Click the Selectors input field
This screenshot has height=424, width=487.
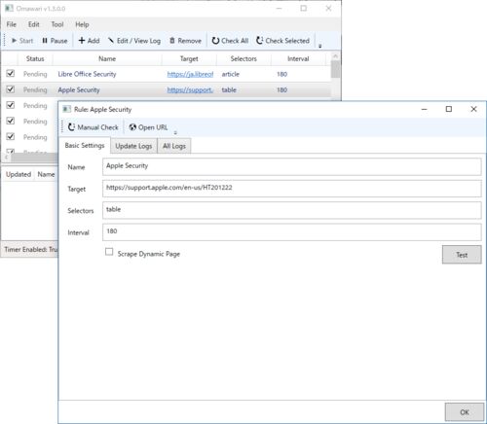click(x=292, y=210)
